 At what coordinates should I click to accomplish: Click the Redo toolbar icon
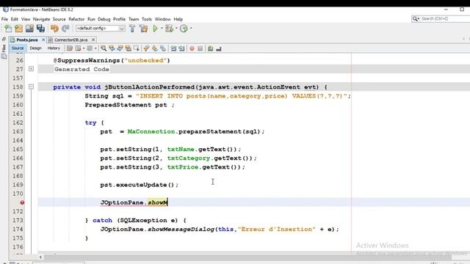coord(65,29)
